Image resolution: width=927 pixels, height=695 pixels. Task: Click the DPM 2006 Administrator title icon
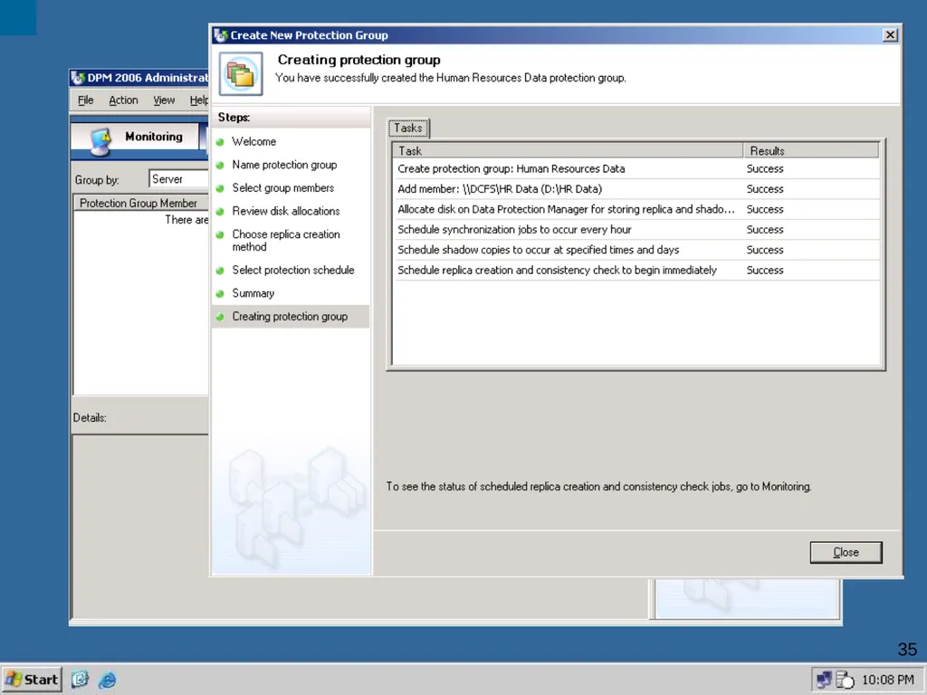click(78, 78)
